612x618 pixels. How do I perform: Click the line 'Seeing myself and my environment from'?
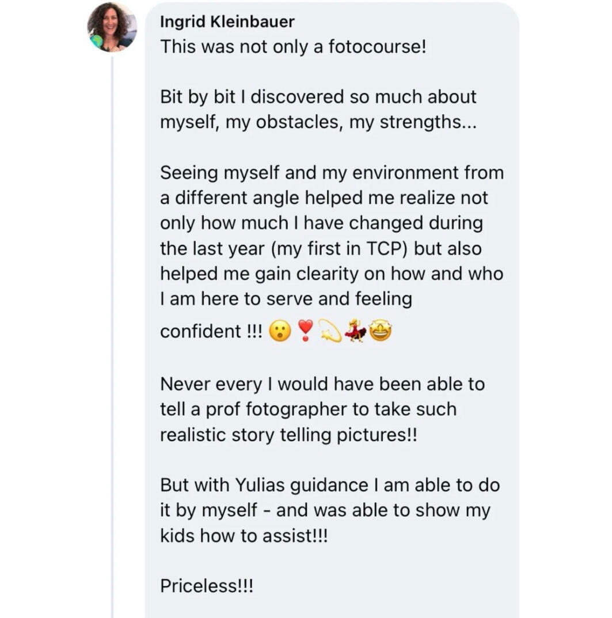332,173
